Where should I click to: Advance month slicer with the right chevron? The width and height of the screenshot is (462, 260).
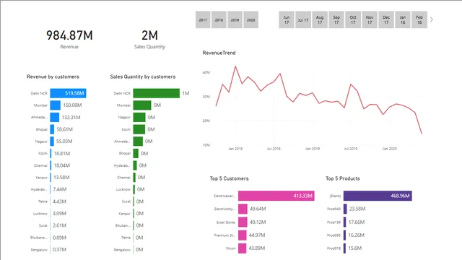(432, 19)
